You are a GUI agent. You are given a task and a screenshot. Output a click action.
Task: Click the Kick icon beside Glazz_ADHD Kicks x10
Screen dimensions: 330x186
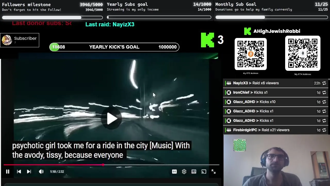click(x=229, y=102)
